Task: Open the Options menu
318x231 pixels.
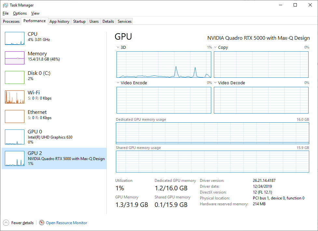Action: point(20,13)
